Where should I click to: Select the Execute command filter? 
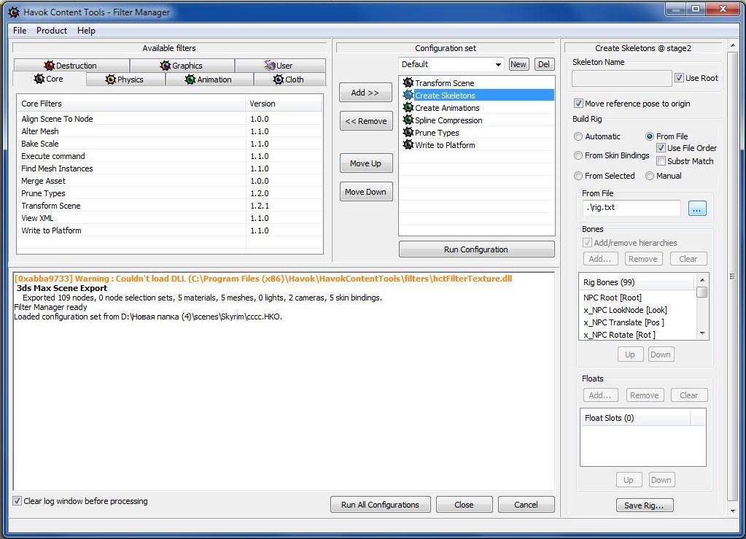pos(169,156)
